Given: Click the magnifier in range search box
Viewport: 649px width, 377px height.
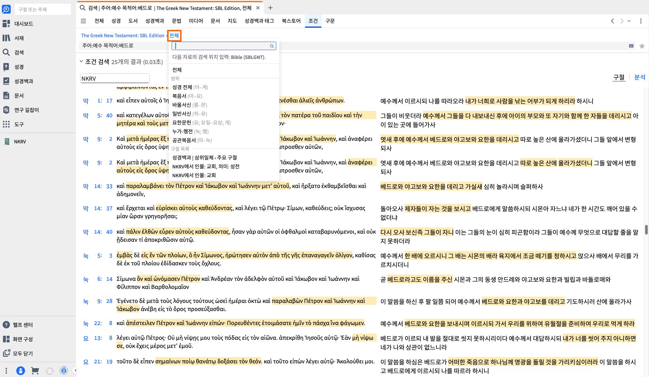Looking at the screenshot, I should 272,46.
